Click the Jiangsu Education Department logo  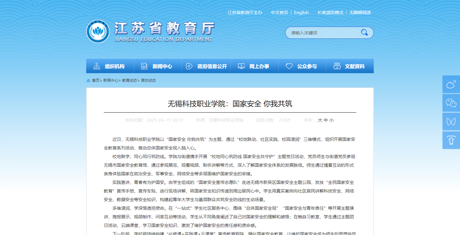pos(98,32)
